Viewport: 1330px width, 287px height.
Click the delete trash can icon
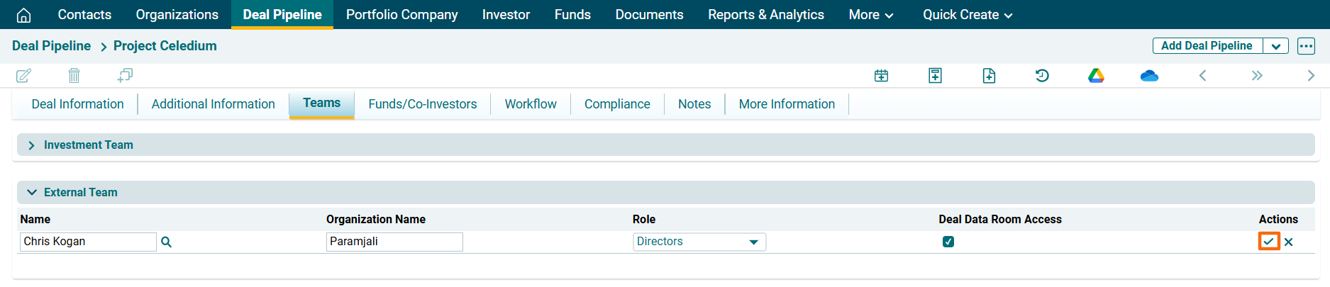[x=74, y=76]
